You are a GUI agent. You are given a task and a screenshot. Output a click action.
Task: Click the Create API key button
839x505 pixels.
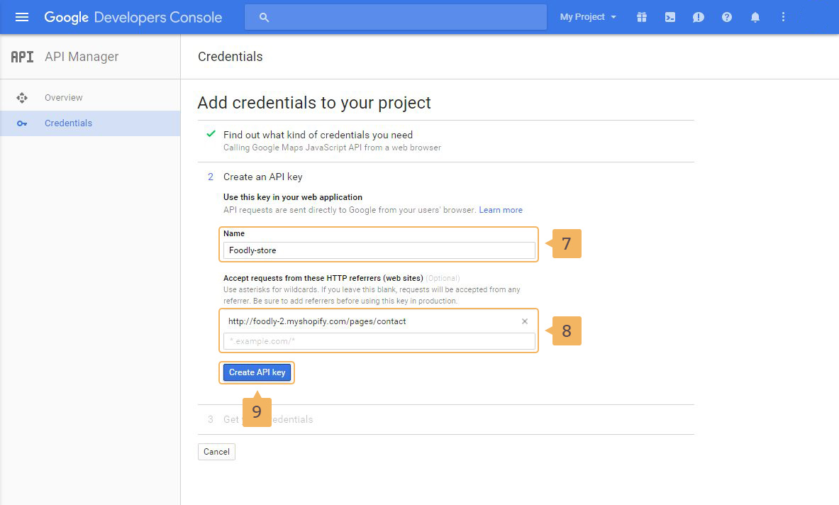tap(257, 372)
